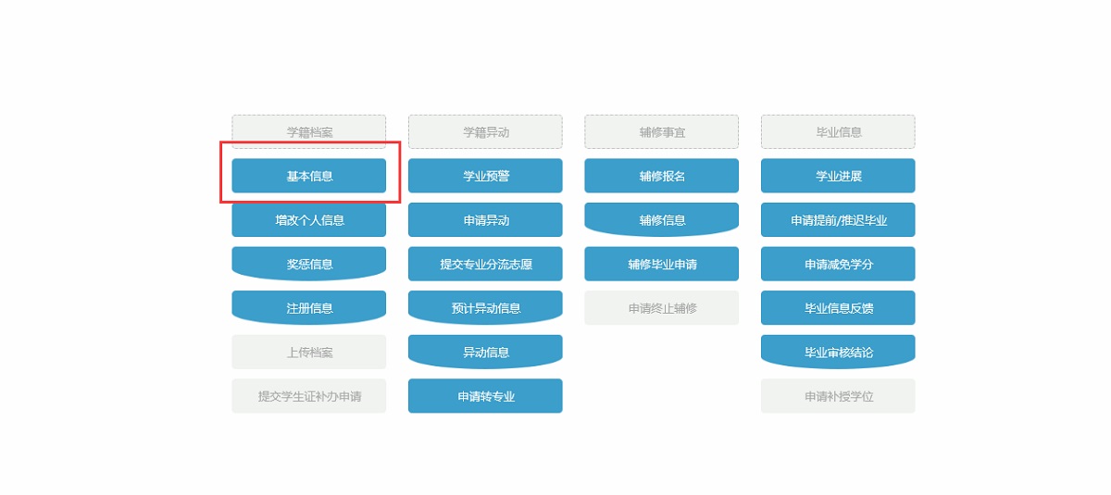View 毕业审核结论
This screenshot has height=495, width=1111.
[838, 353]
